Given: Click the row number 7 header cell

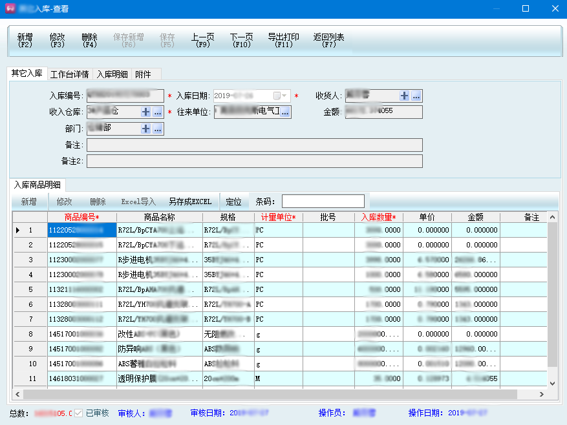Looking at the screenshot, I should point(30,319).
